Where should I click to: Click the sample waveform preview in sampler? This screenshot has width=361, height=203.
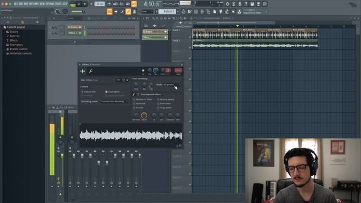131,135
